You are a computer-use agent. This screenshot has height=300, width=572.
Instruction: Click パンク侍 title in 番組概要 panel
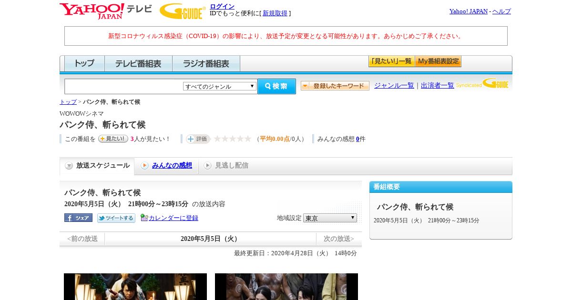415,207
